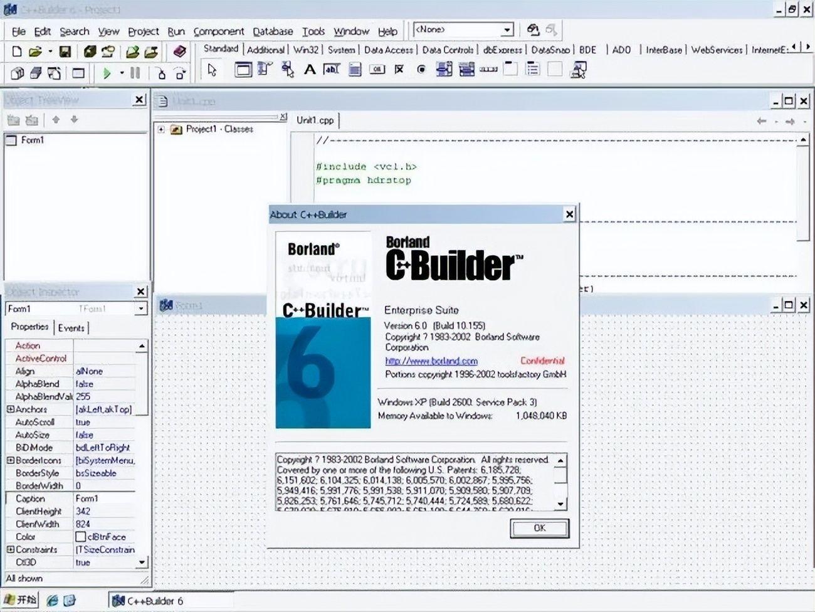Click the Open file folder icon

pos(36,51)
